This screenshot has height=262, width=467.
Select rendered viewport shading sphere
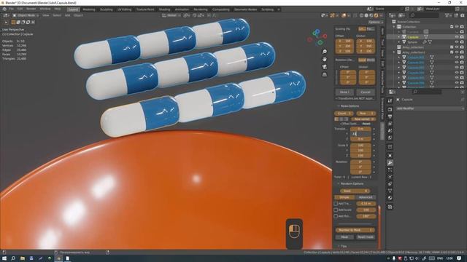(x=377, y=15)
